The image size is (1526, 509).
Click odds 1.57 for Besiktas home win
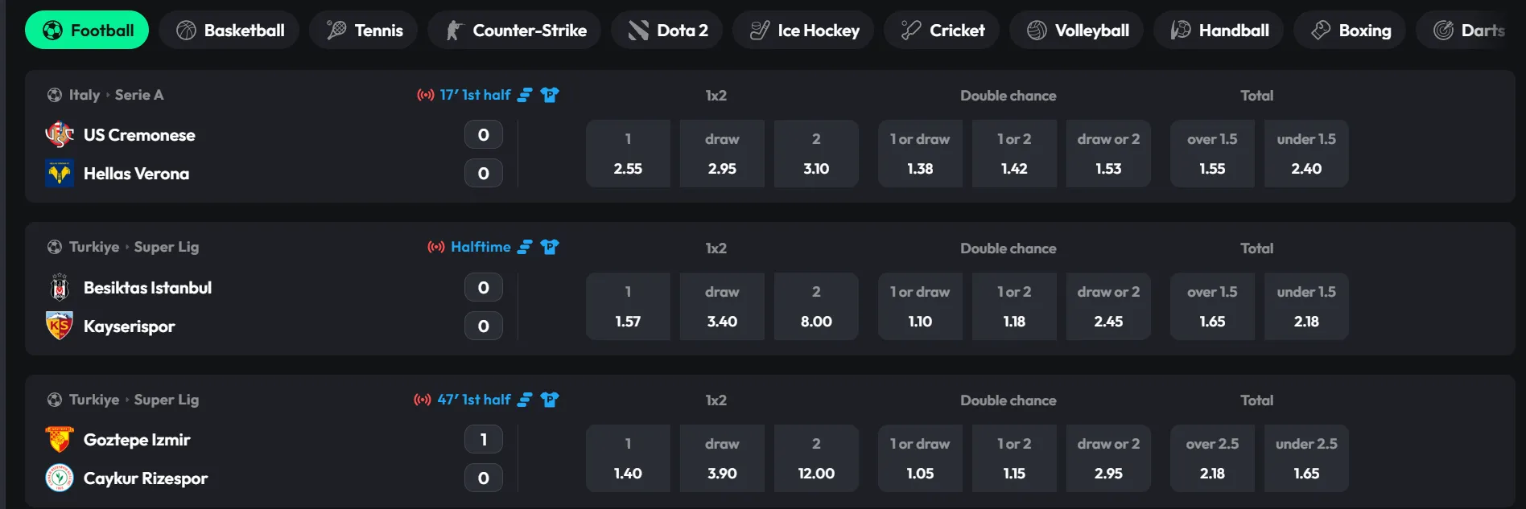[628, 306]
